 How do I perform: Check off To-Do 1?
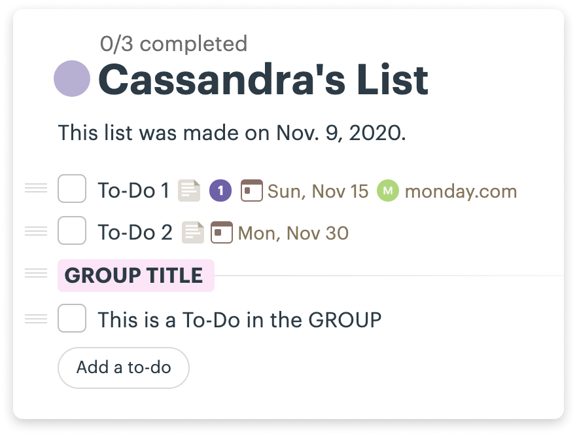click(72, 189)
